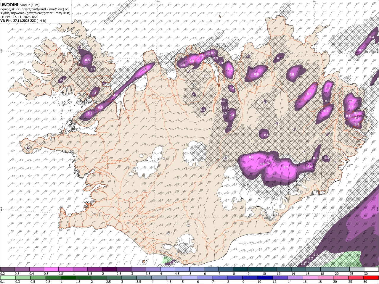Click the 0.2 swatch in the upper snow legend
Screen dimensions: 379x284
point(7,270)
